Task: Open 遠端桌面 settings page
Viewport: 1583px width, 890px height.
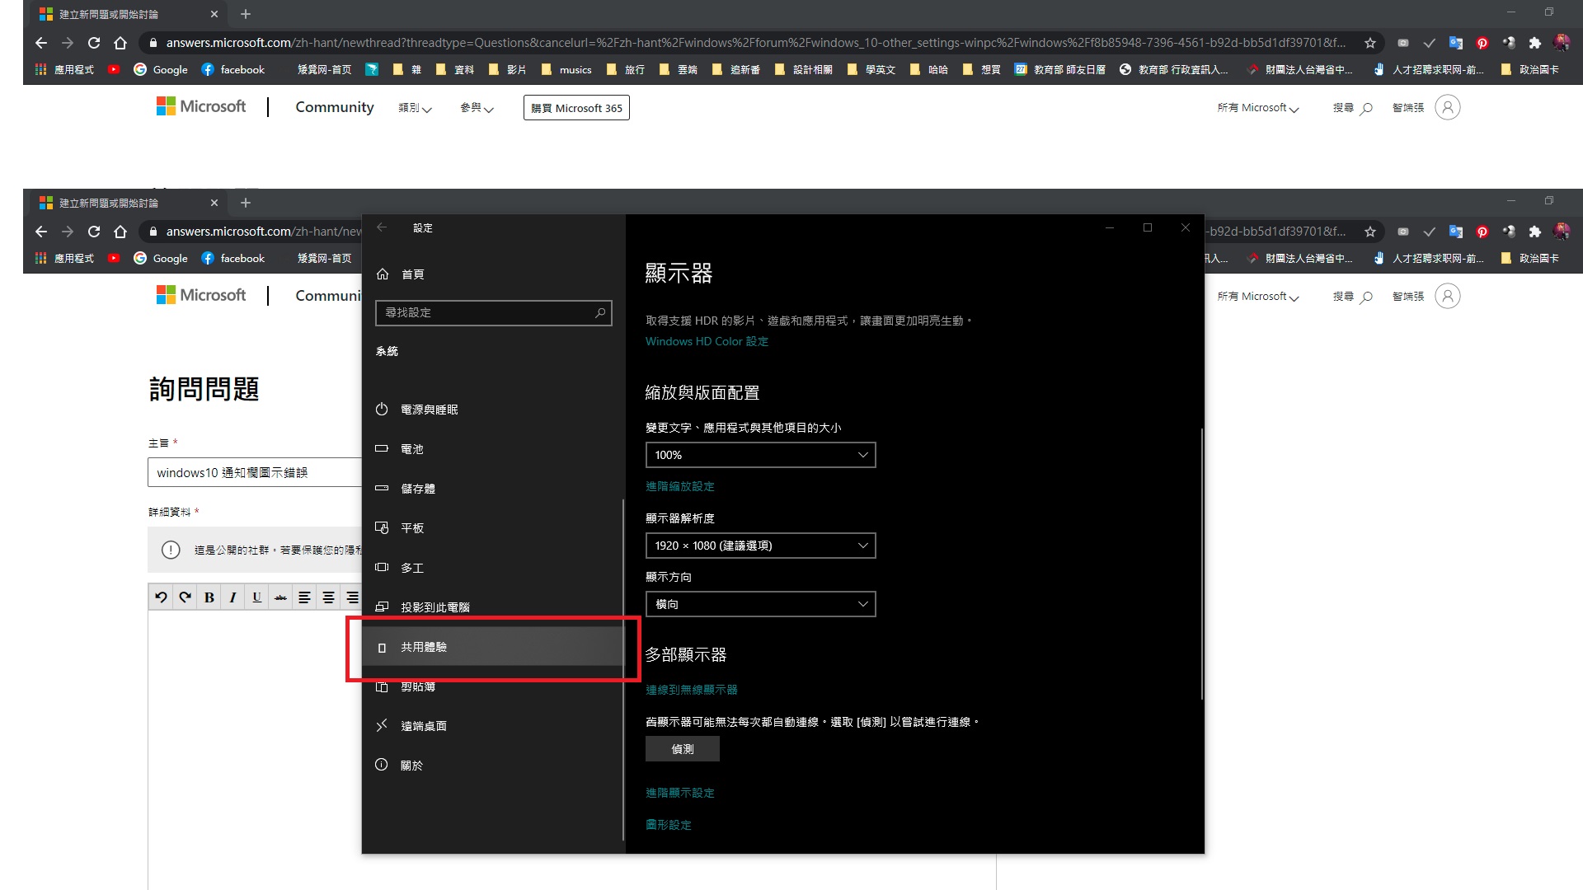Action: tap(423, 726)
